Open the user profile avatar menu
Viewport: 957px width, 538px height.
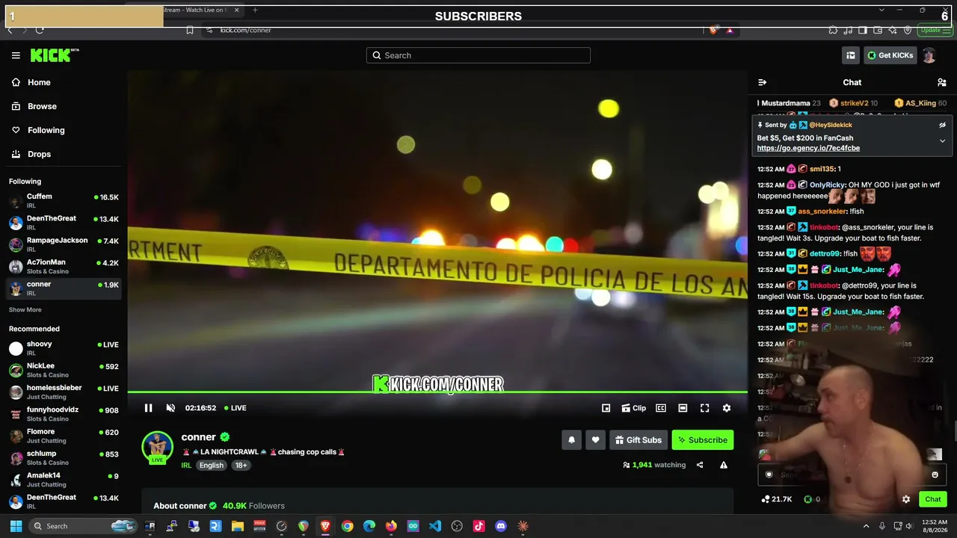929,55
